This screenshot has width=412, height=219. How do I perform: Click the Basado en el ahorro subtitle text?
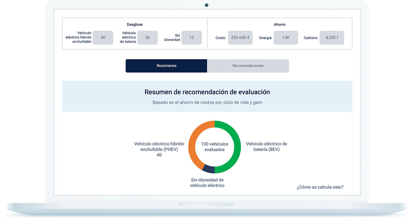click(207, 102)
